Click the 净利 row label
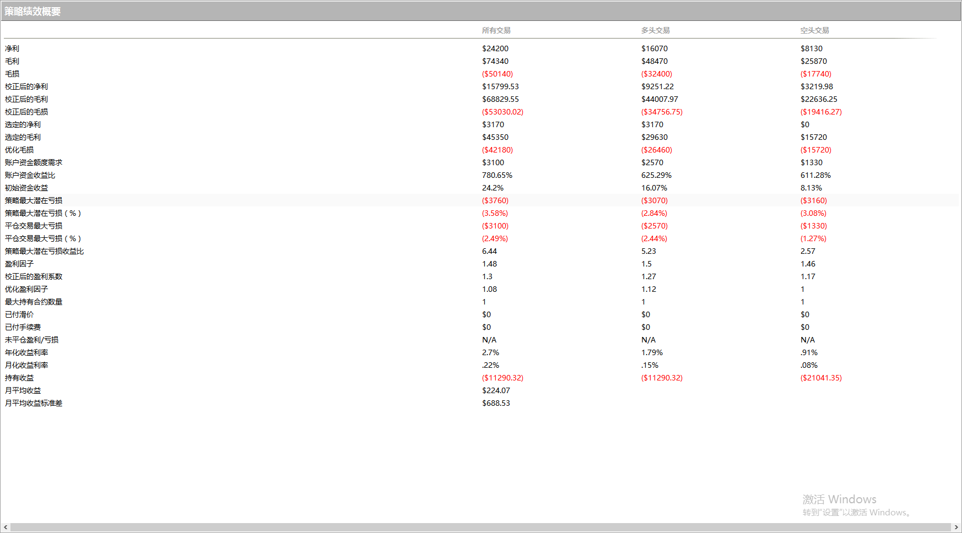The height and width of the screenshot is (533, 962). tap(12, 48)
